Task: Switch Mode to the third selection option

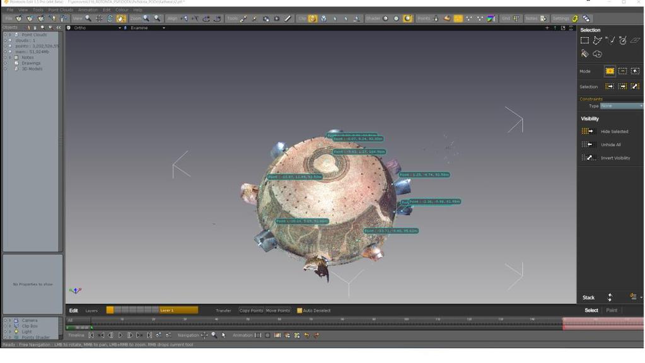Action: pos(636,71)
